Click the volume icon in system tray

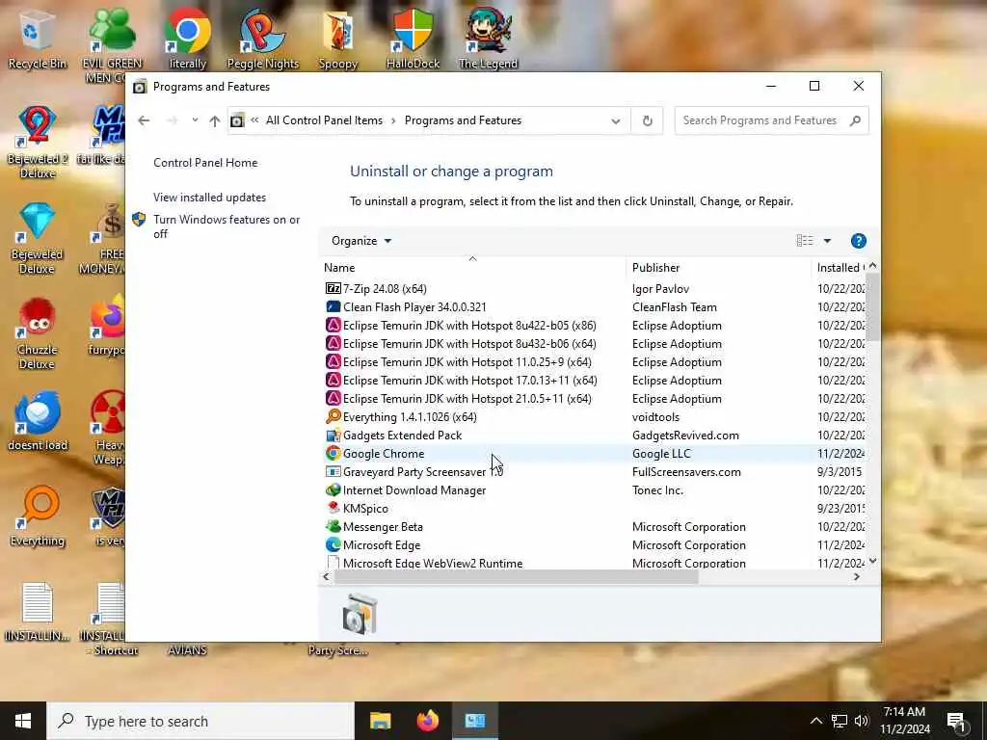pyautogui.click(x=862, y=721)
